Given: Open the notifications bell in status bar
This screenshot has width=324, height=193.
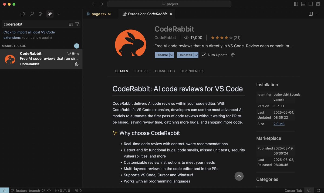Looking at the screenshot, I should [x=319, y=191].
